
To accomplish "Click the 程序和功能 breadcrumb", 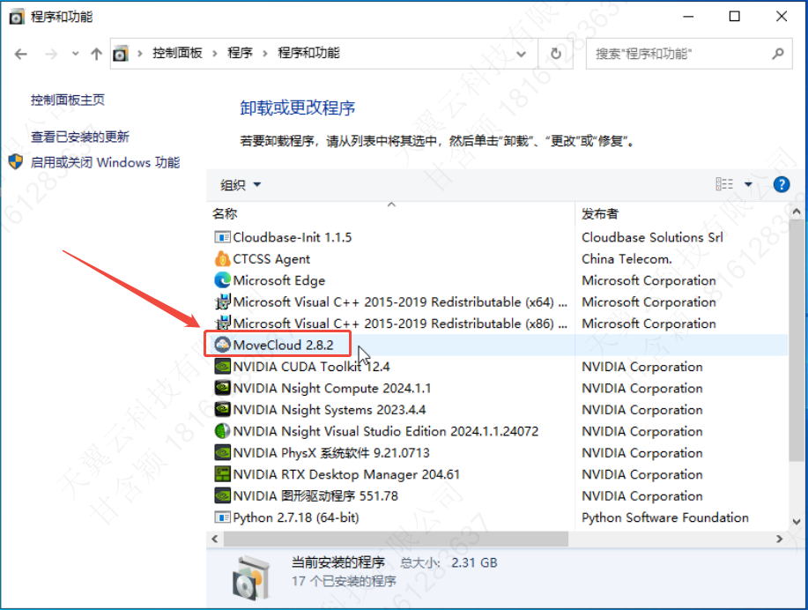I will pyautogui.click(x=308, y=53).
